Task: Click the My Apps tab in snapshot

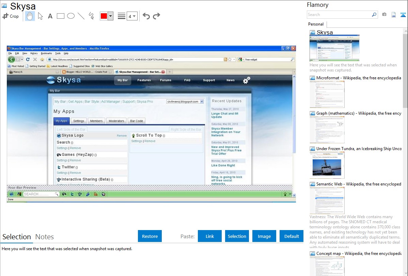Action: tap(61, 121)
